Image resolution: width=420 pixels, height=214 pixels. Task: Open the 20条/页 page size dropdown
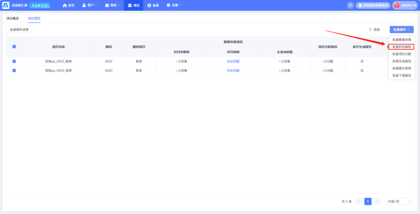[399, 202]
